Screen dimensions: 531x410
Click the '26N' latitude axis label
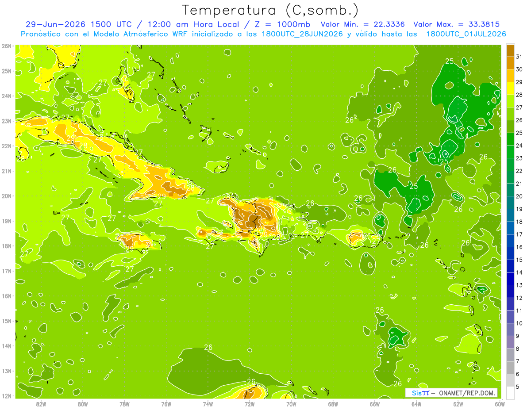(x=6, y=46)
